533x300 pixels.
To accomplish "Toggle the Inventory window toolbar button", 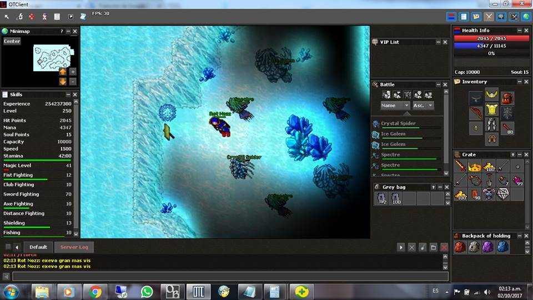I will (476, 17).
